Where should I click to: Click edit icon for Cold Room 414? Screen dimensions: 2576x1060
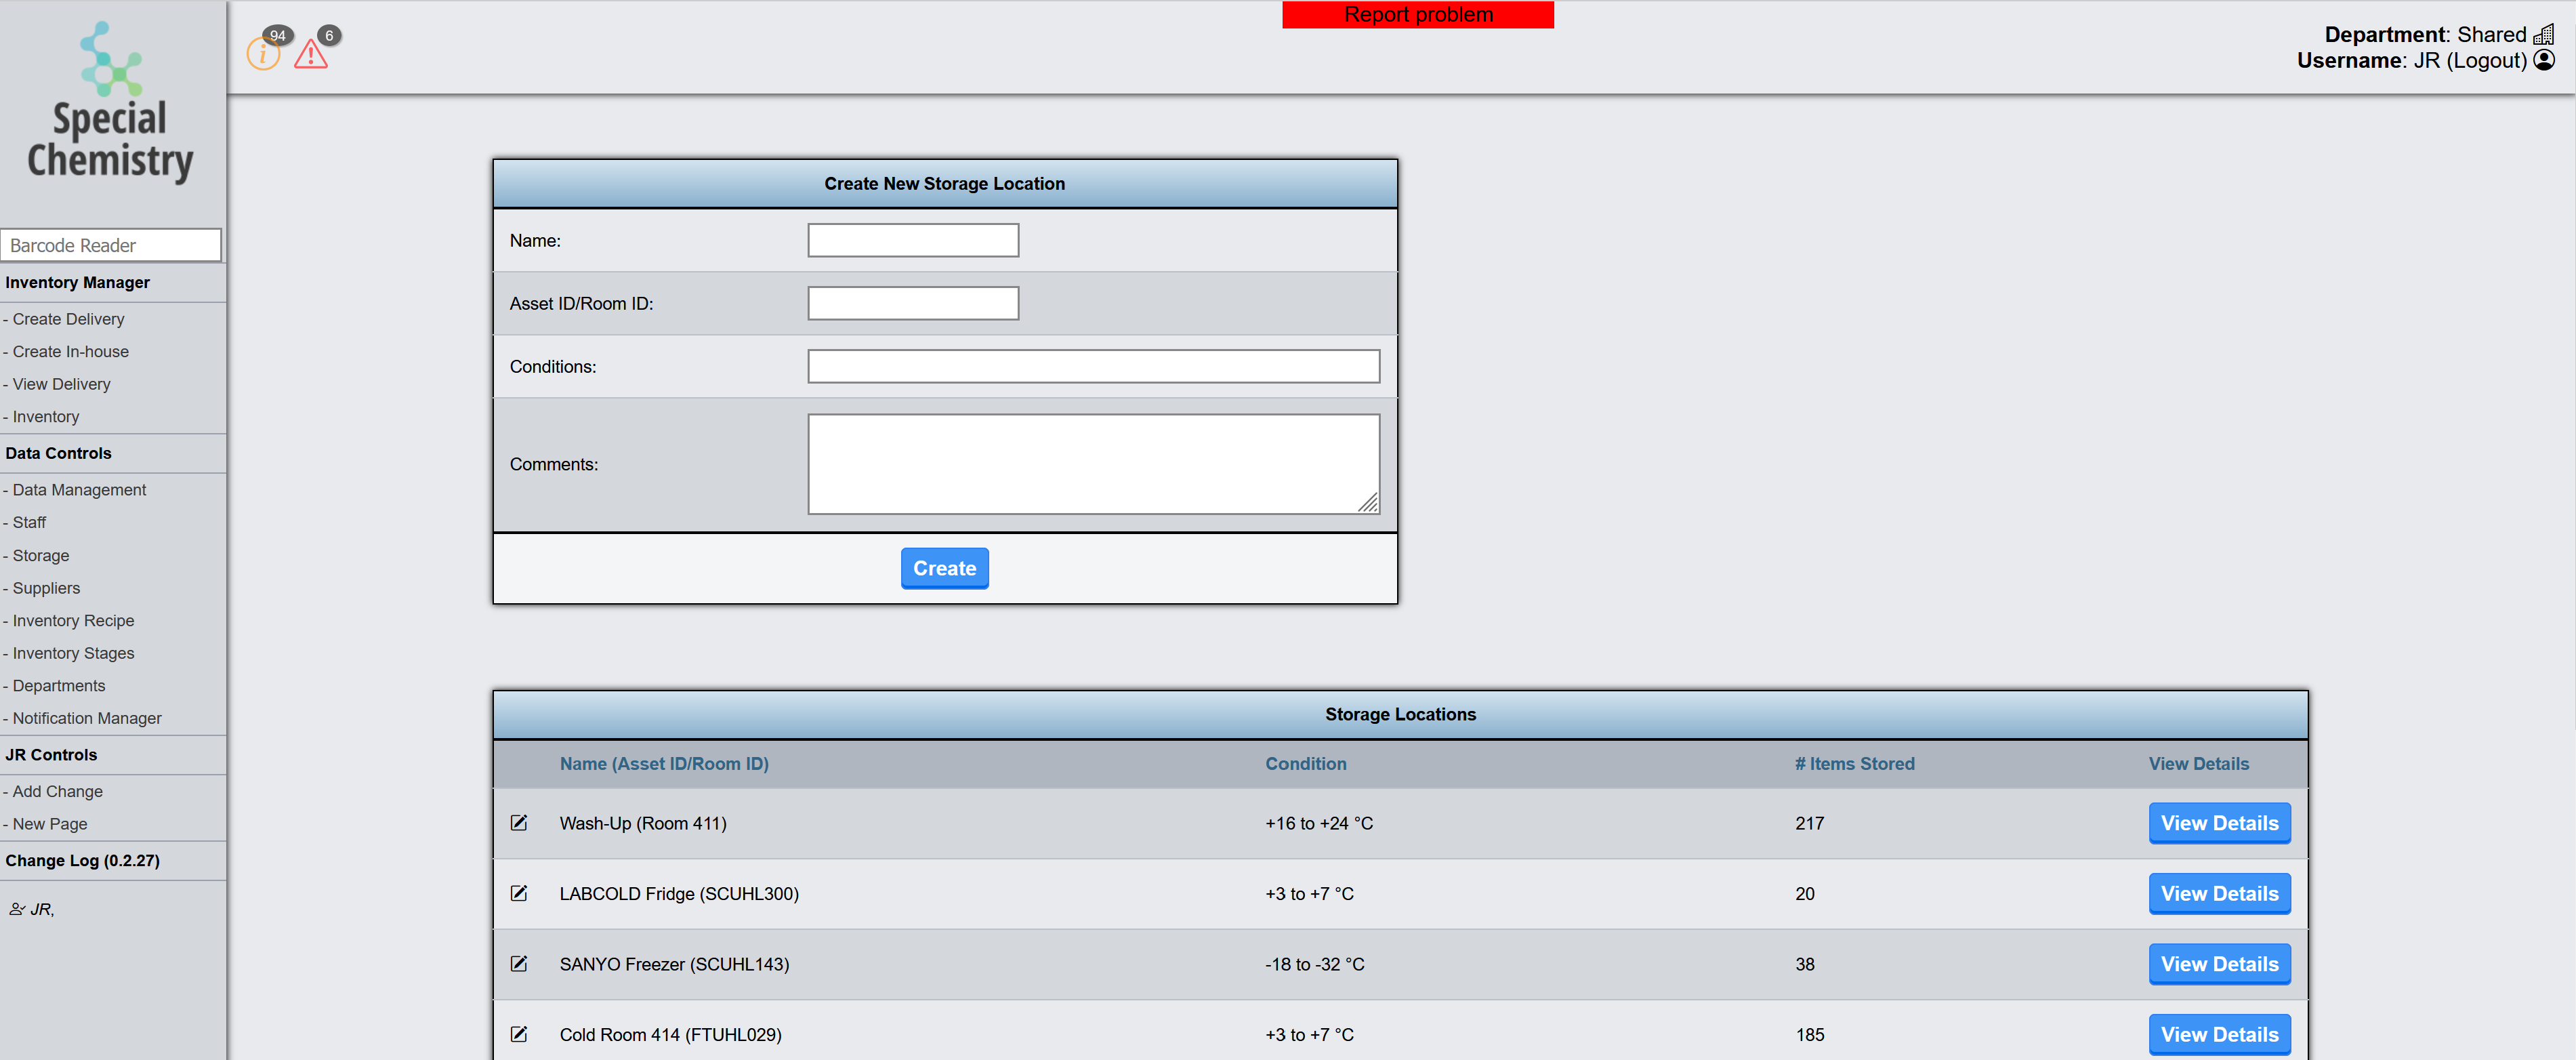tap(519, 1034)
